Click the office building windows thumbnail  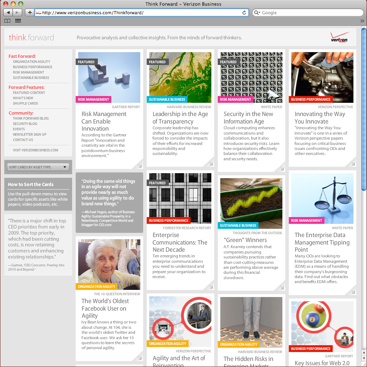pyautogui.click(x=180, y=198)
